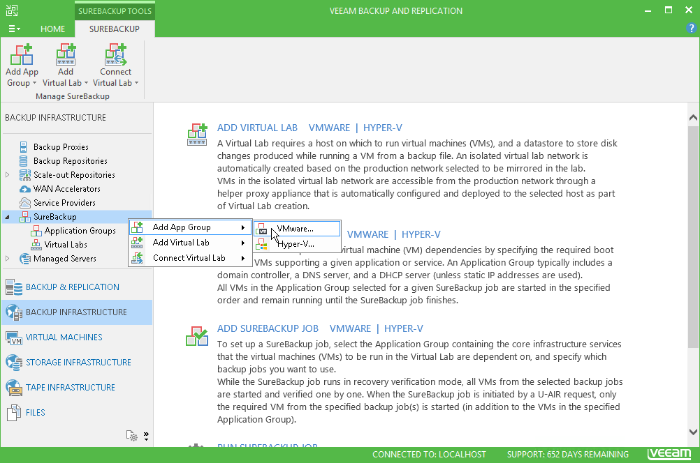Click the Files view icon
The height and width of the screenshot is (463, 700).
point(14,413)
